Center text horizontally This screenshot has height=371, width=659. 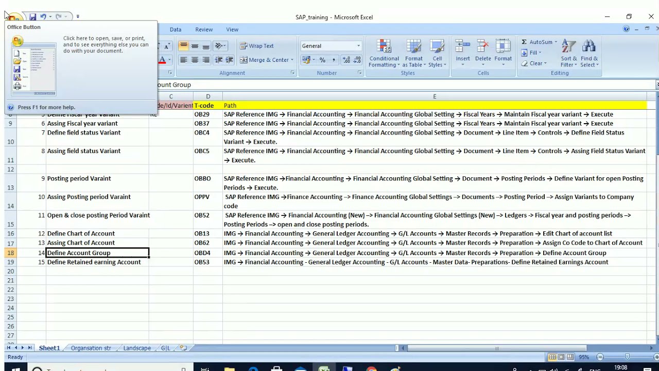click(x=195, y=60)
